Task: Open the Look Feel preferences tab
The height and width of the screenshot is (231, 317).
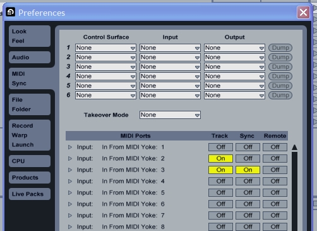Action: pyautogui.click(x=30, y=36)
